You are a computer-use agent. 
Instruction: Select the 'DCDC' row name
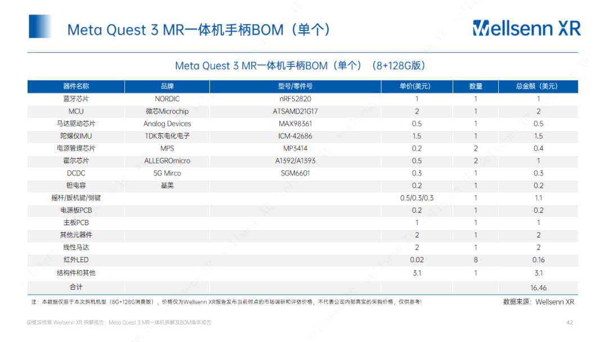[x=76, y=173]
